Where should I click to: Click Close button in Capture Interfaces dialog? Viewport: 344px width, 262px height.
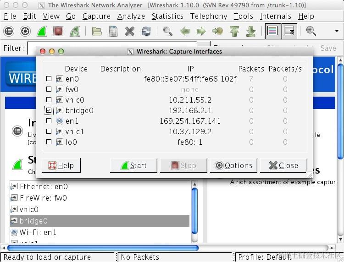[283, 165]
